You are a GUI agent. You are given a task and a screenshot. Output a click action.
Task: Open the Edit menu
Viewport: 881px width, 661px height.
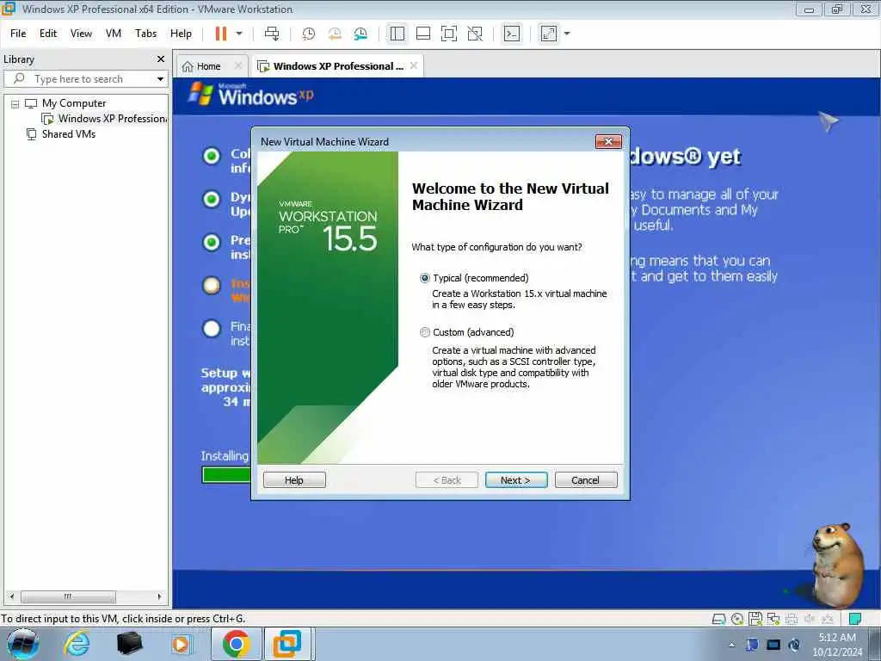(x=48, y=34)
